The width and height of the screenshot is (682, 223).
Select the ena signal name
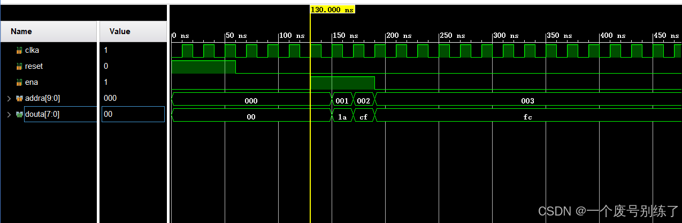(32, 82)
